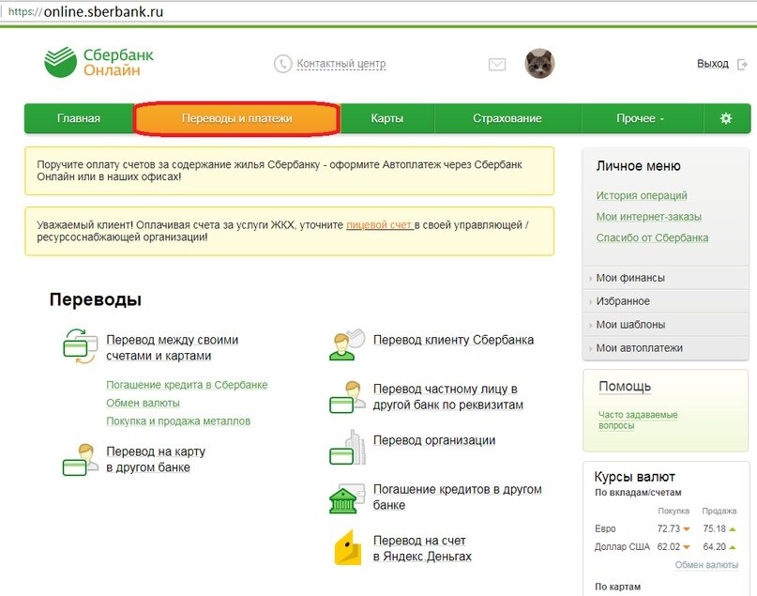The width and height of the screenshot is (757, 596).
Task: Click the Euro sale rate 75.18
Action: pyautogui.click(x=715, y=528)
